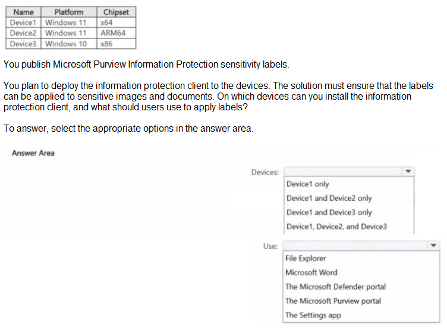The image size is (447, 328).
Task: Pick "Device1 and Device3 only" option
Action: tap(329, 212)
